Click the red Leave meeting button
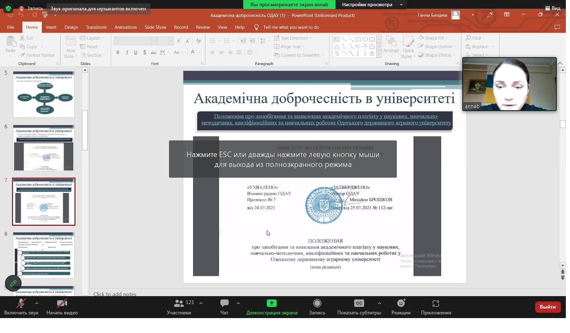Image resolution: width=570 pixels, height=333 pixels. [x=548, y=307]
